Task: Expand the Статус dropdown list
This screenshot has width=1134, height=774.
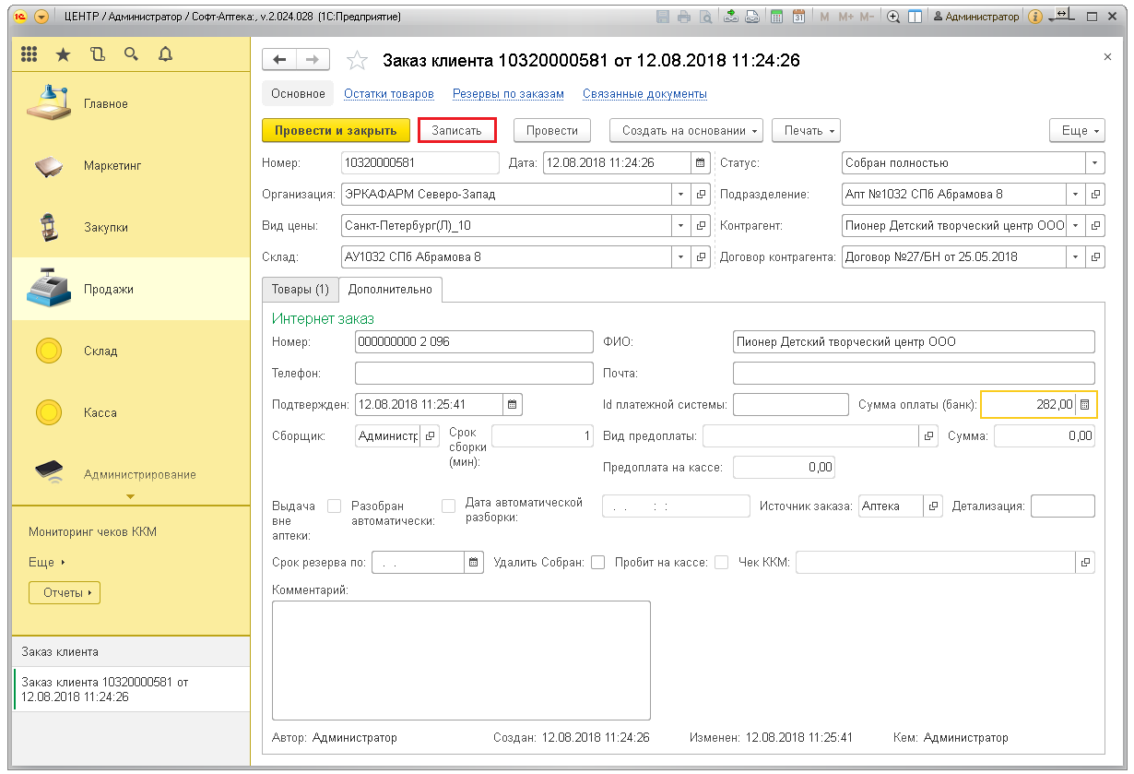Action: tap(1094, 163)
